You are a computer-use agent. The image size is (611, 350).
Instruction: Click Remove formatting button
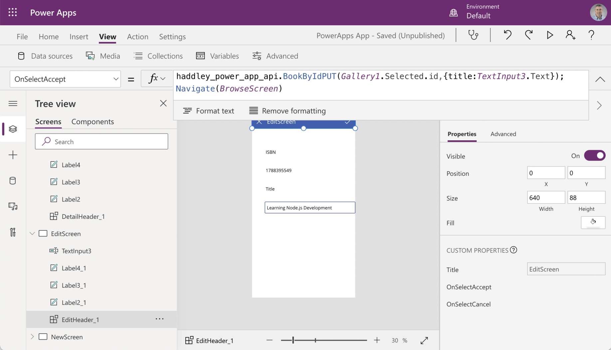coord(288,111)
